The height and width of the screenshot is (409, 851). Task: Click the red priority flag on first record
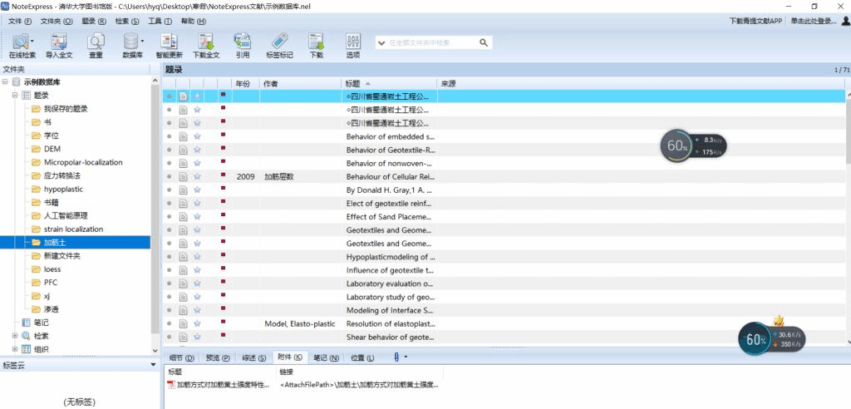(x=223, y=96)
